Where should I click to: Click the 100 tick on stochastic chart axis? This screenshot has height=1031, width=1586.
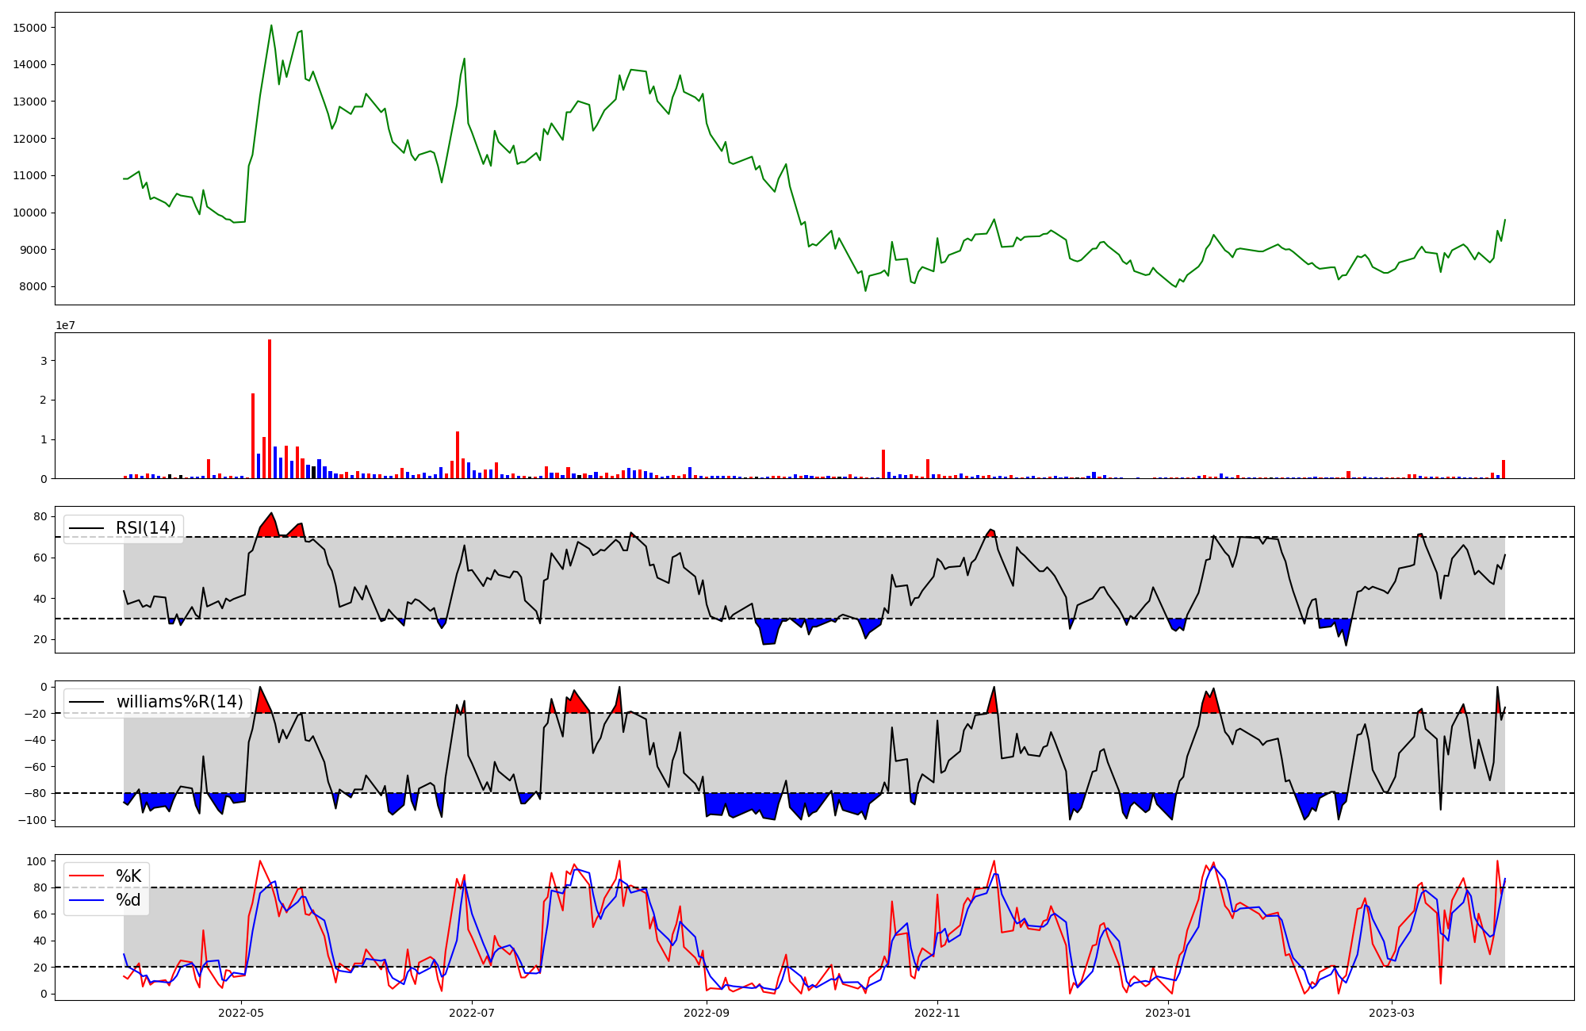[x=37, y=862]
